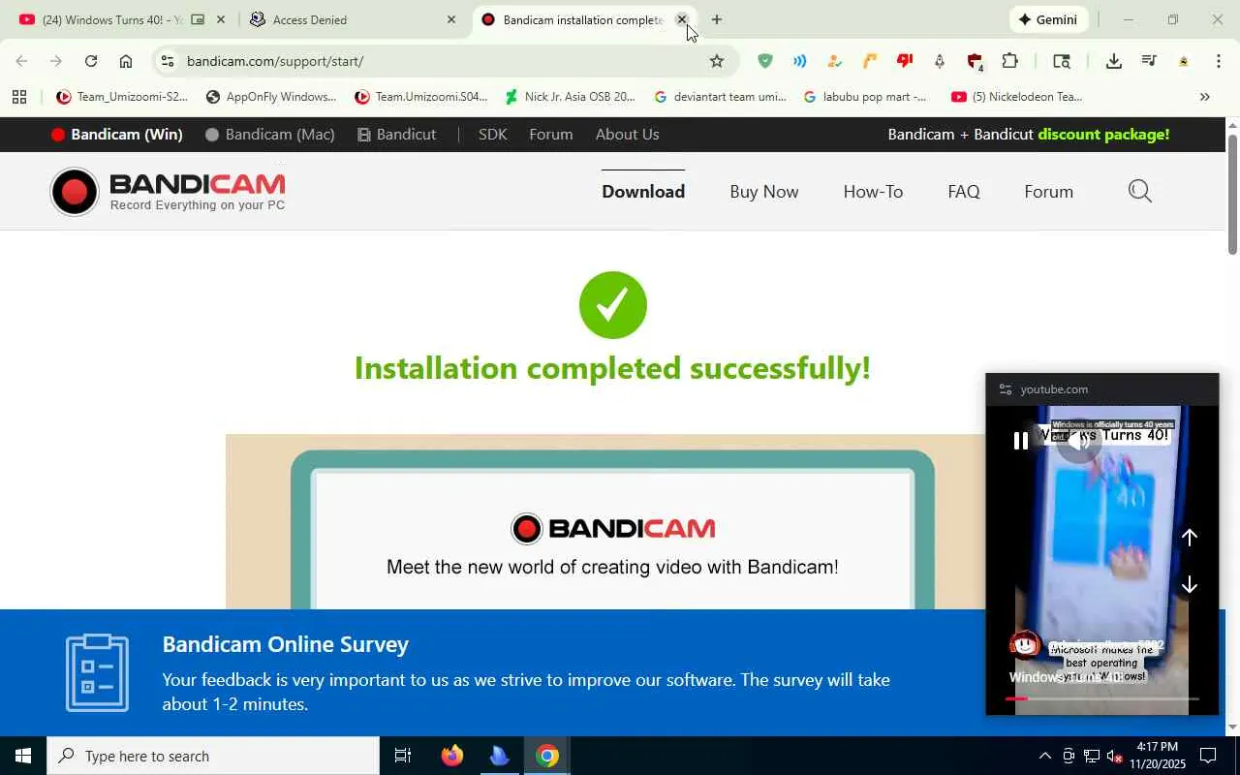This screenshot has width=1240, height=775.
Task: Open the Bandicam + Bandicut discount package link
Action: tap(1029, 135)
